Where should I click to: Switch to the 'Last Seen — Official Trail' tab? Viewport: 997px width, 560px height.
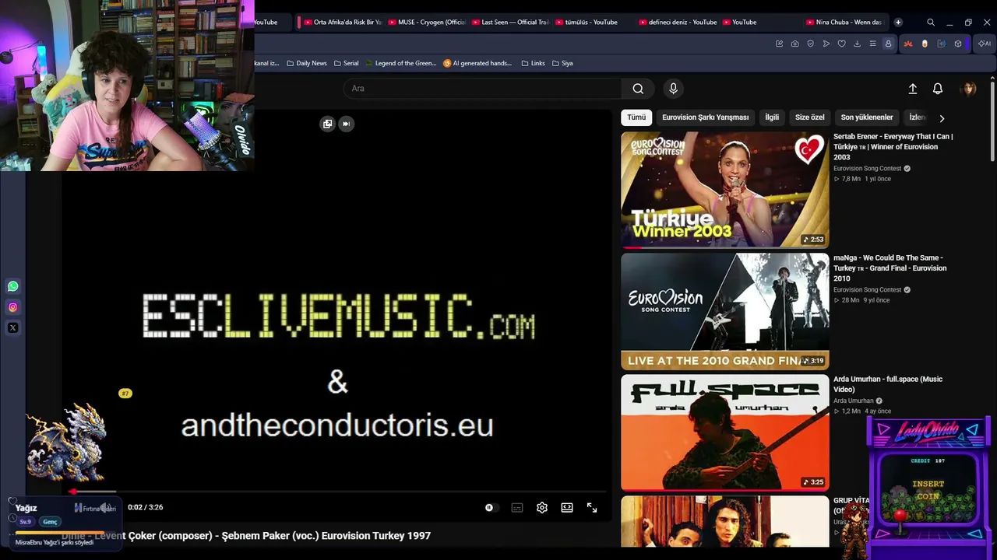tap(511, 22)
